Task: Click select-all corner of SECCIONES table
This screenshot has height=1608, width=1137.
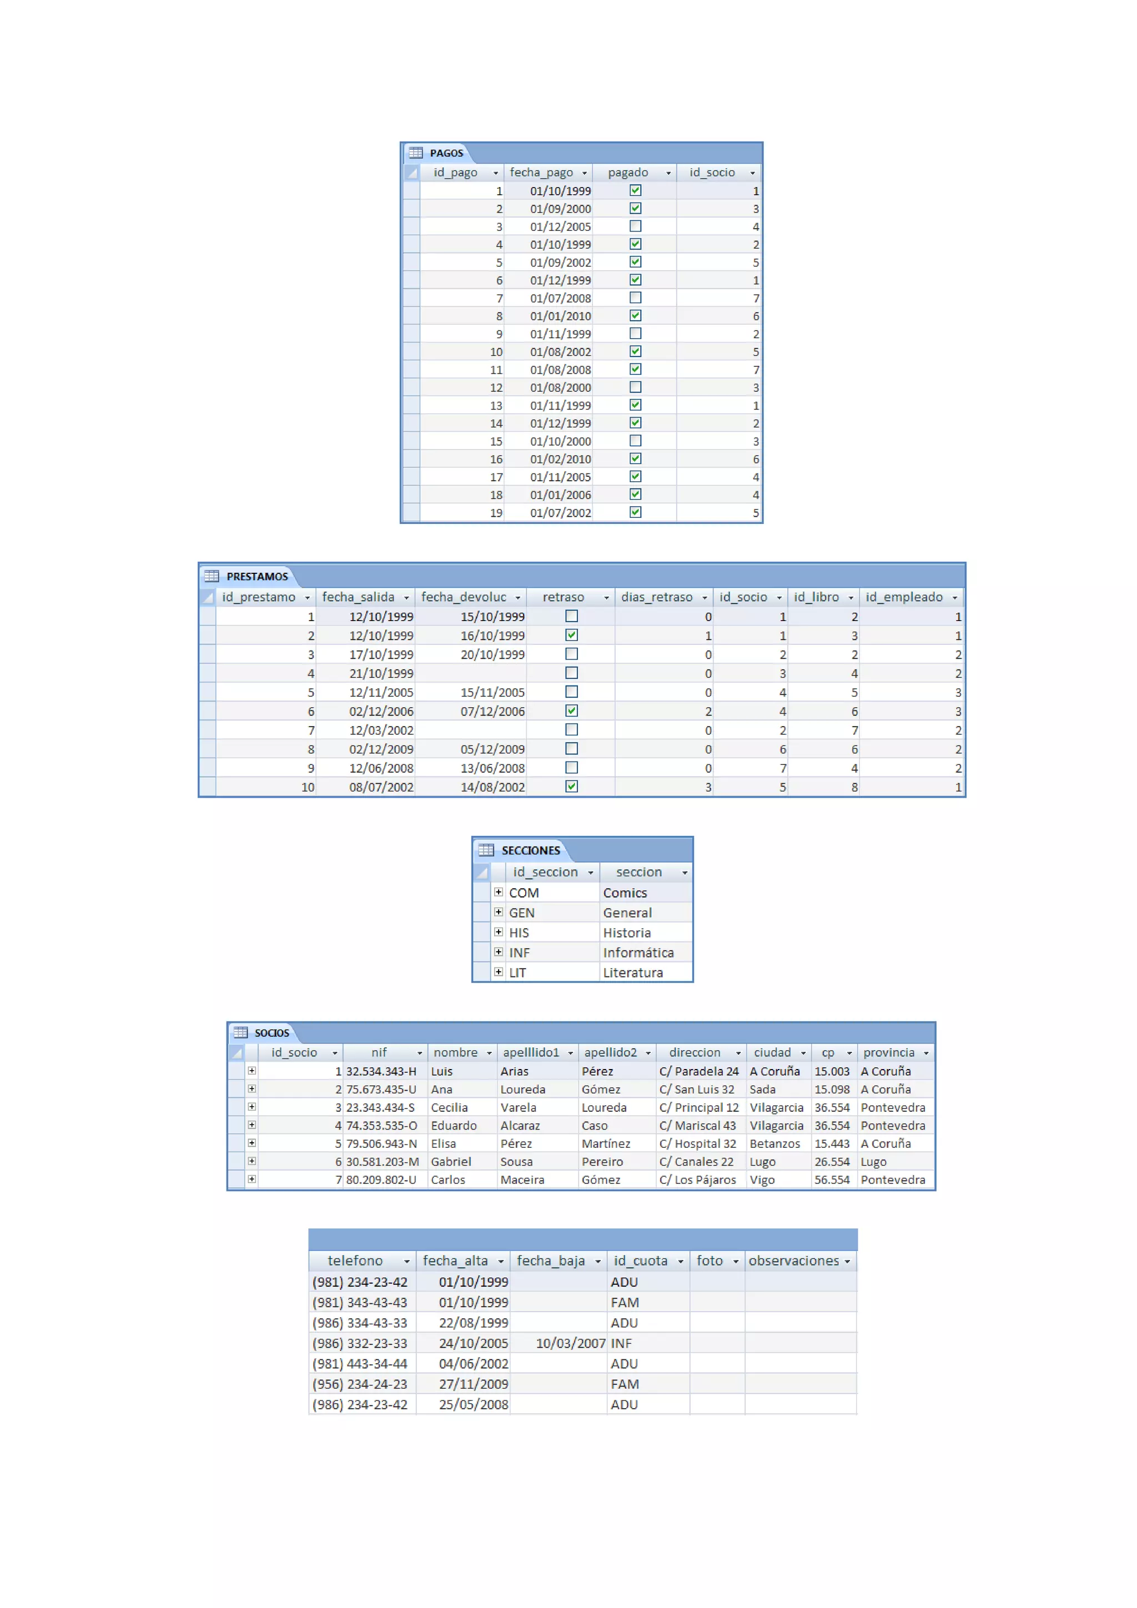Action: 481,872
